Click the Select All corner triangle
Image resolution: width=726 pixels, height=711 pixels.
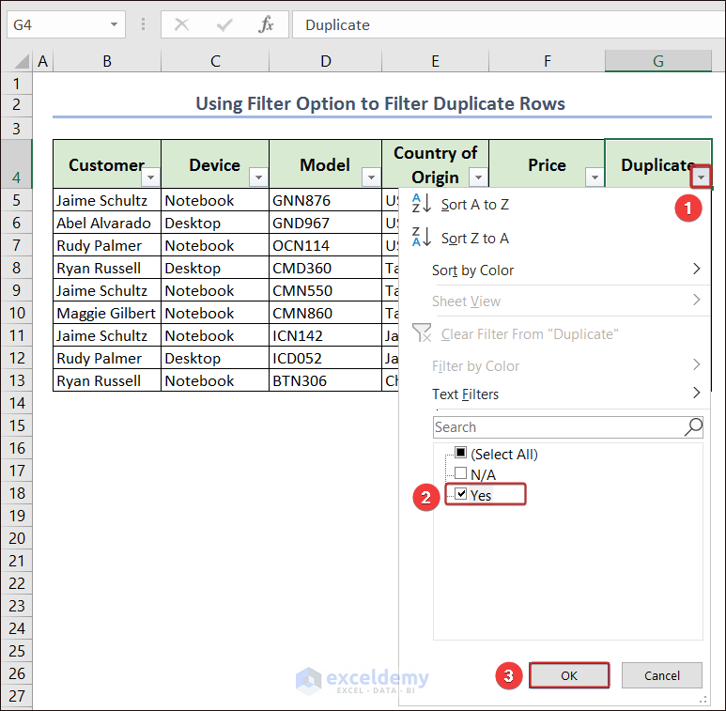point(21,61)
